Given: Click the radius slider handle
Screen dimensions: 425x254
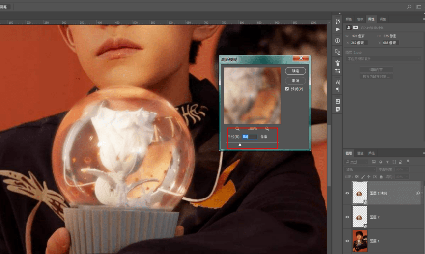Looking at the screenshot, I should click(x=240, y=145).
